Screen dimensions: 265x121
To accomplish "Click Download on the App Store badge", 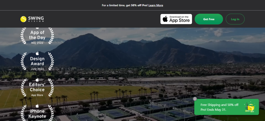I will coord(176,19).
